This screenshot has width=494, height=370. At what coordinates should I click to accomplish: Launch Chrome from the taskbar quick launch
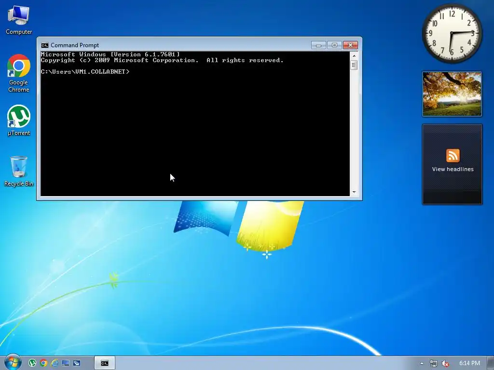click(x=43, y=363)
